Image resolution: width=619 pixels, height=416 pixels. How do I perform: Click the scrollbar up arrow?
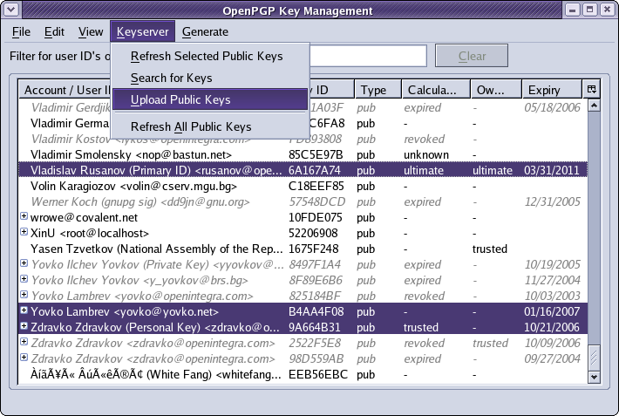point(593,106)
